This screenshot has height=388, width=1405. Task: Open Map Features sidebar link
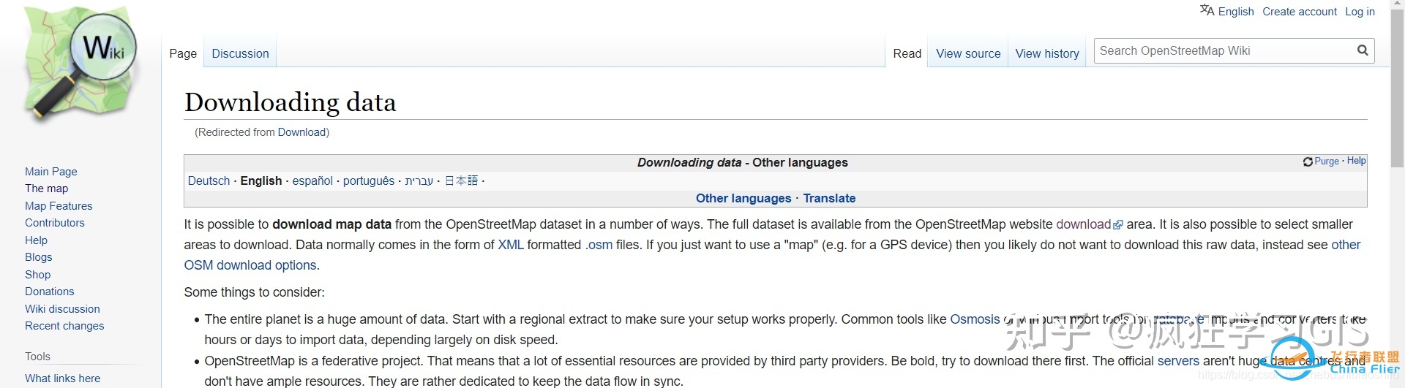[x=59, y=206]
